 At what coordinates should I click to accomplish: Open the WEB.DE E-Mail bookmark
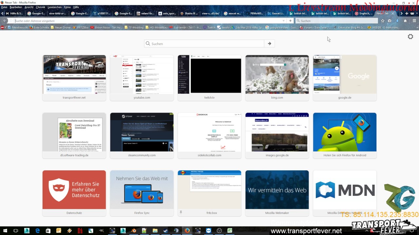384,27
